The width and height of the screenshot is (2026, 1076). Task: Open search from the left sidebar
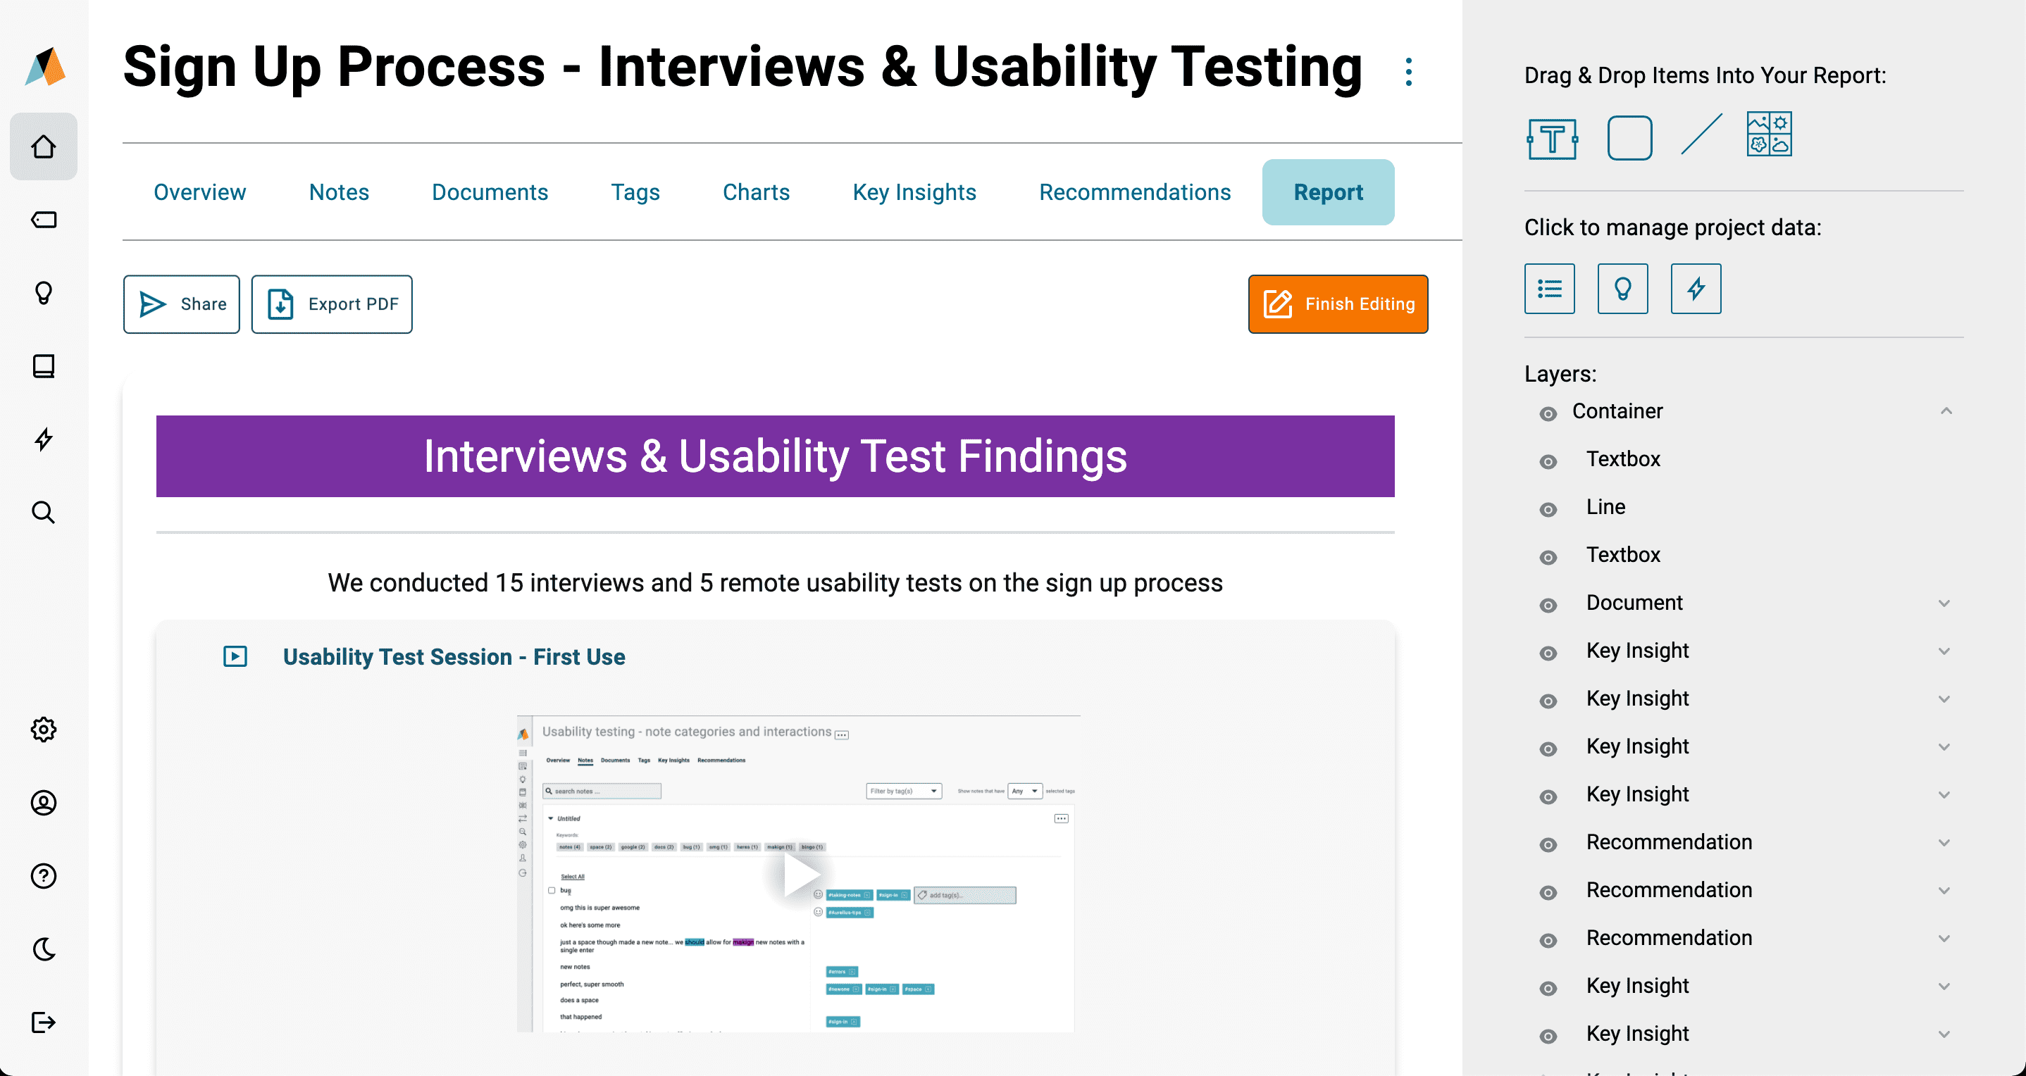(43, 513)
